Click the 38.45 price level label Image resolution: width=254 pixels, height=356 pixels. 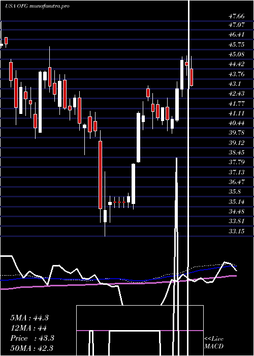pos(237,153)
